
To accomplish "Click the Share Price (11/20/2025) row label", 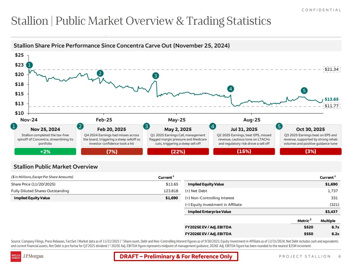I will 33,184.
